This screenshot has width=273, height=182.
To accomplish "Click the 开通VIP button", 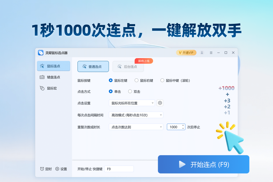I will click(186, 52).
